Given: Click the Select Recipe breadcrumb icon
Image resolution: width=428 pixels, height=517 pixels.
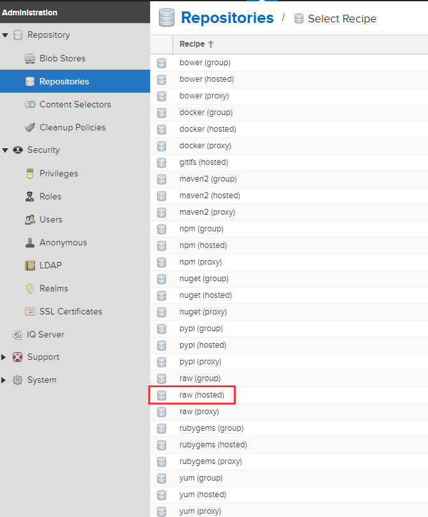Looking at the screenshot, I should 299,19.
